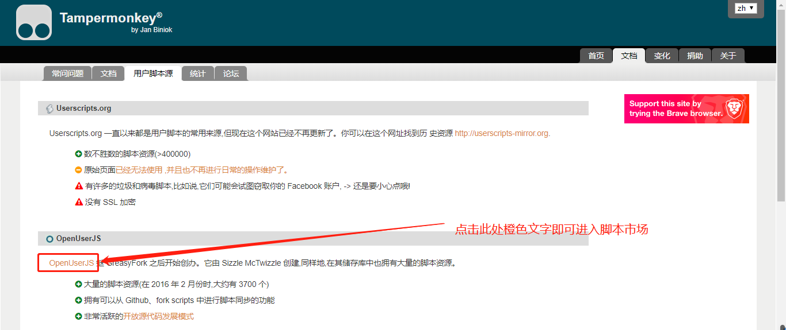
Task: Click the 'by Jan Biniok' text
Action: [x=152, y=30]
